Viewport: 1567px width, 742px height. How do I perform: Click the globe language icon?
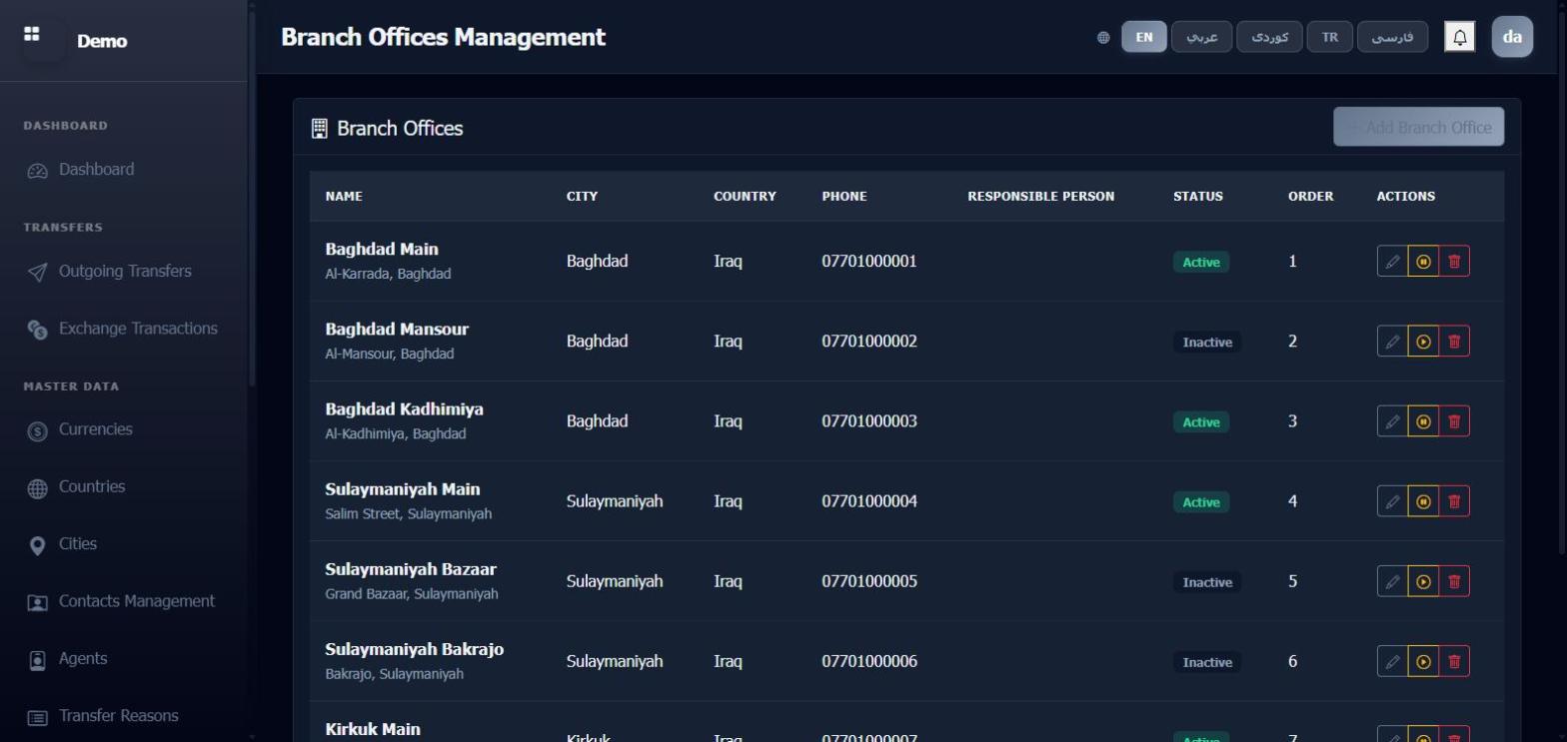click(x=1103, y=38)
